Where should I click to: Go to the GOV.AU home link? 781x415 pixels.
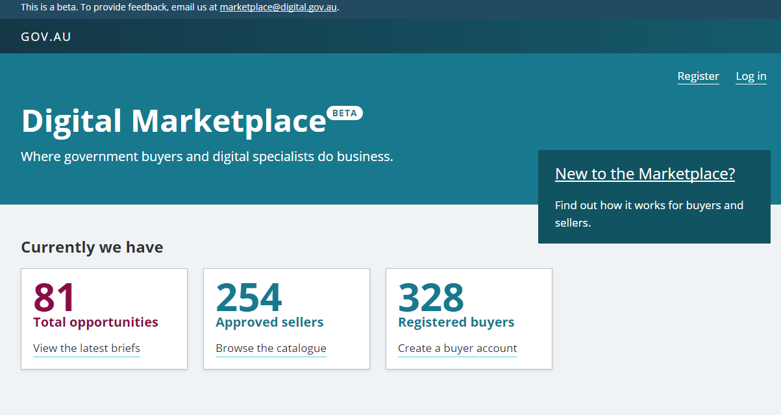click(46, 37)
